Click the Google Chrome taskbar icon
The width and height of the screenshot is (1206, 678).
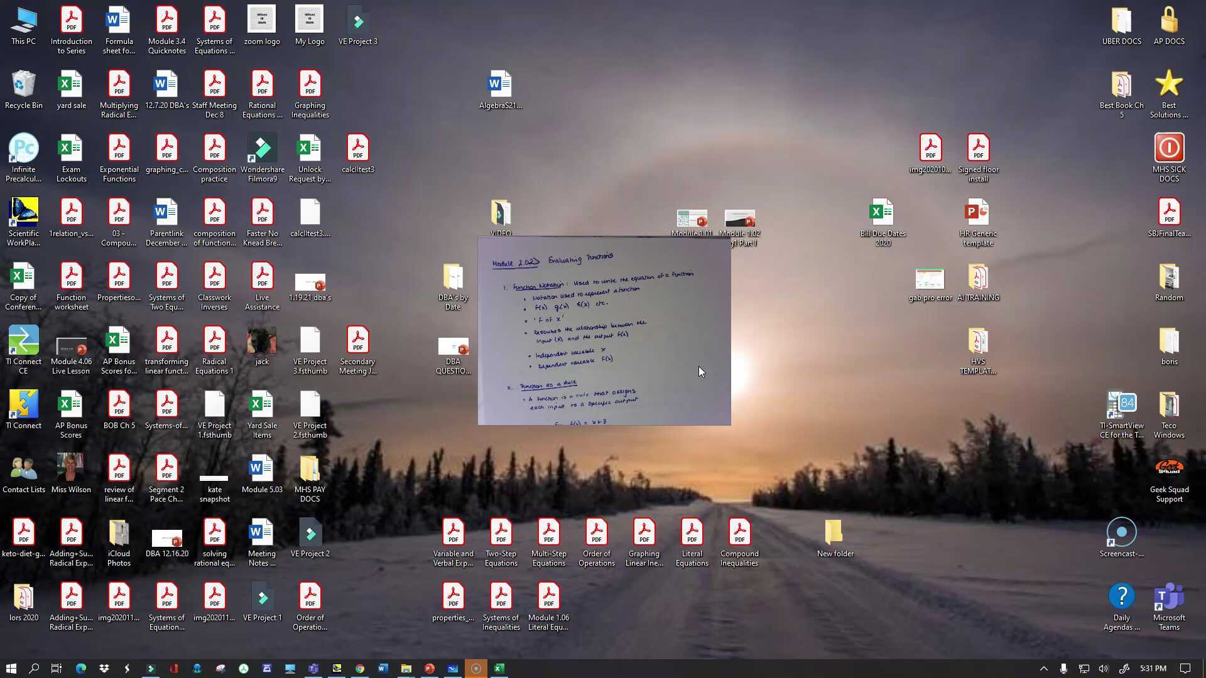(360, 669)
